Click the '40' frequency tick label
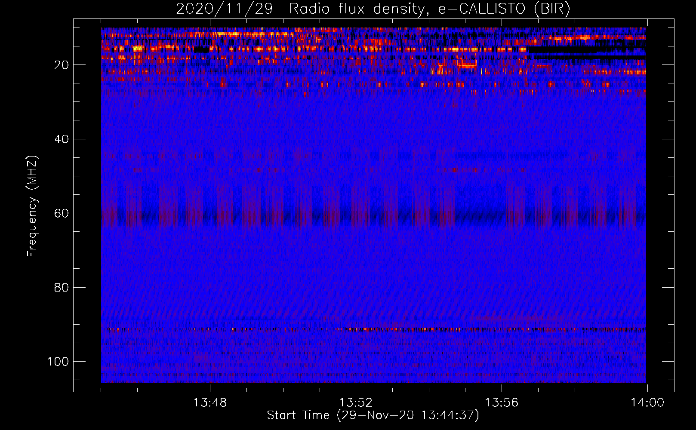This screenshot has height=430, width=696. pos(62,139)
